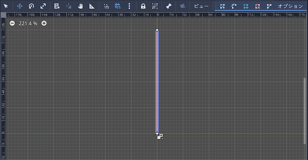This screenshot has height=160, width=308.
Task: Open snapping options three-dot menu
Action: tap(129, 6)
